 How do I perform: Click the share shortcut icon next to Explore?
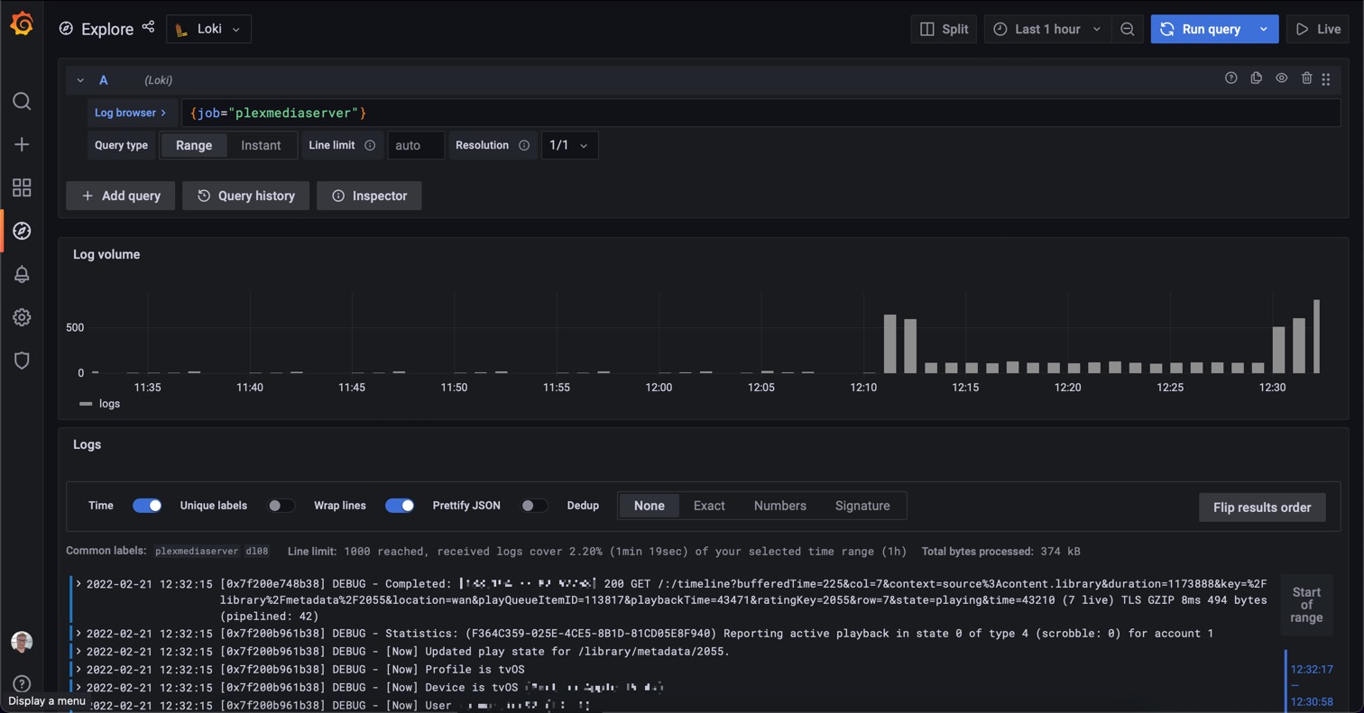point(148,27)
